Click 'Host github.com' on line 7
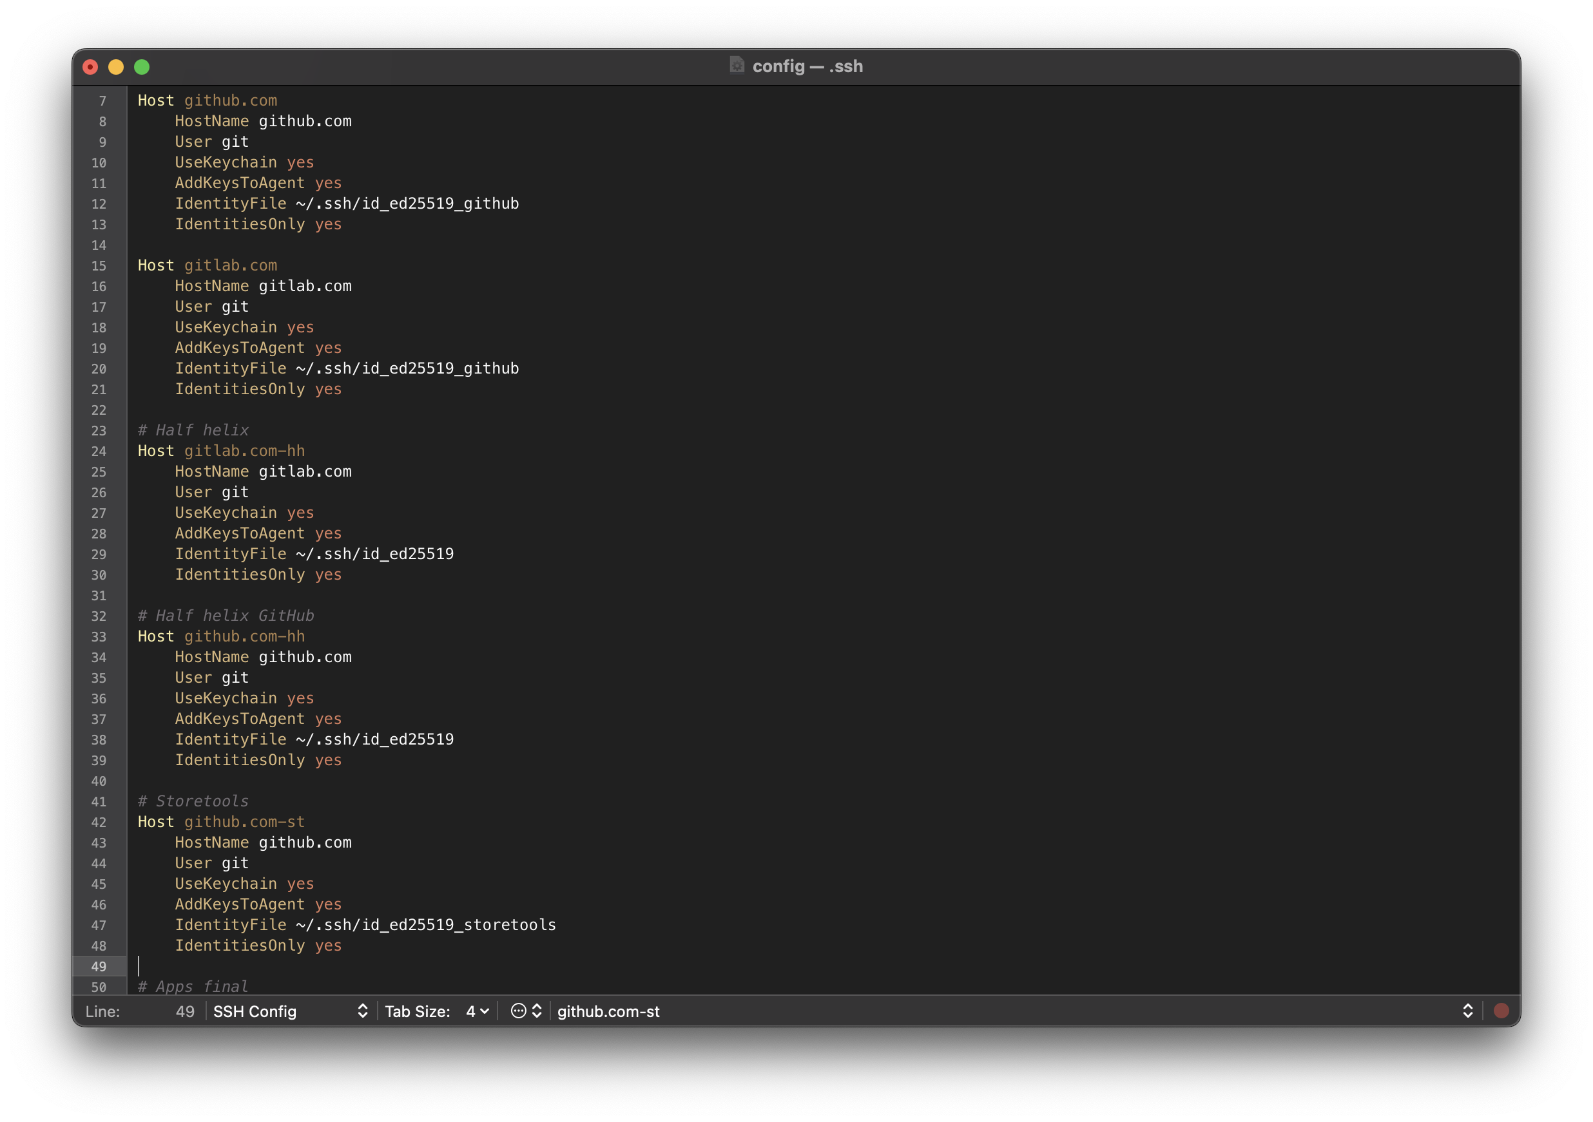The height and width of the screenshot is (1122, 1593). coord(207,100)
